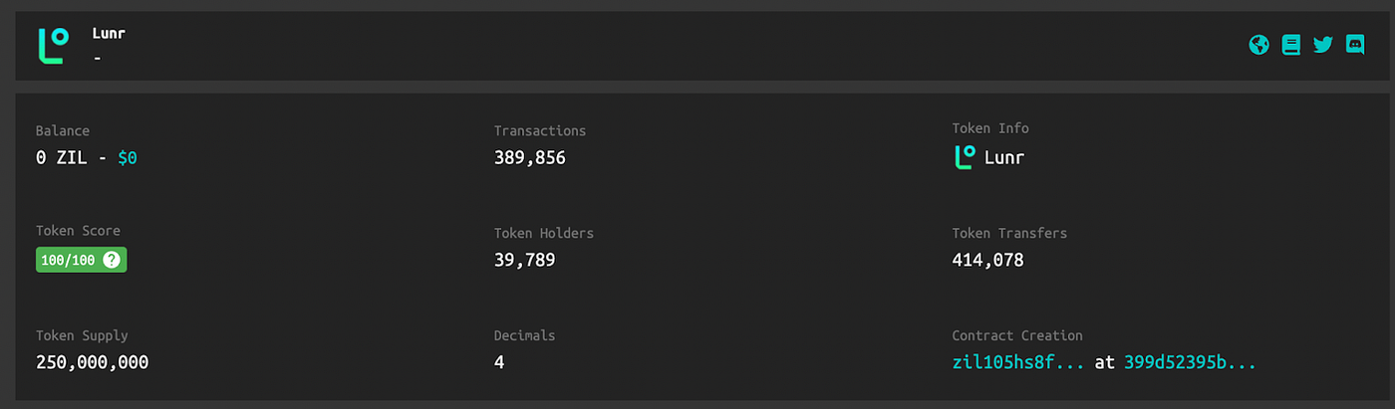The width and height of the screenshot is (1395, 409).
Task: Click the Decimals value 4
Action: pyautogui.click(x=499, y=363)
